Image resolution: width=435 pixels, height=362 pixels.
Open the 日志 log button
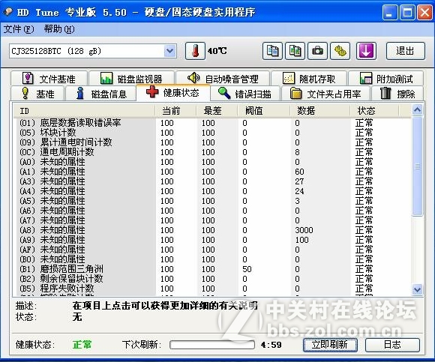pyautogui.click(x=392, y=345)
